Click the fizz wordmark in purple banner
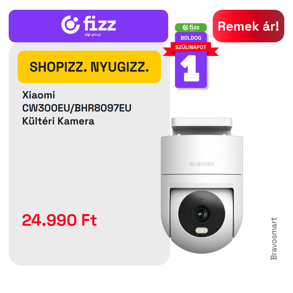Viewport: 293px width, 293px height. [100, 23]
